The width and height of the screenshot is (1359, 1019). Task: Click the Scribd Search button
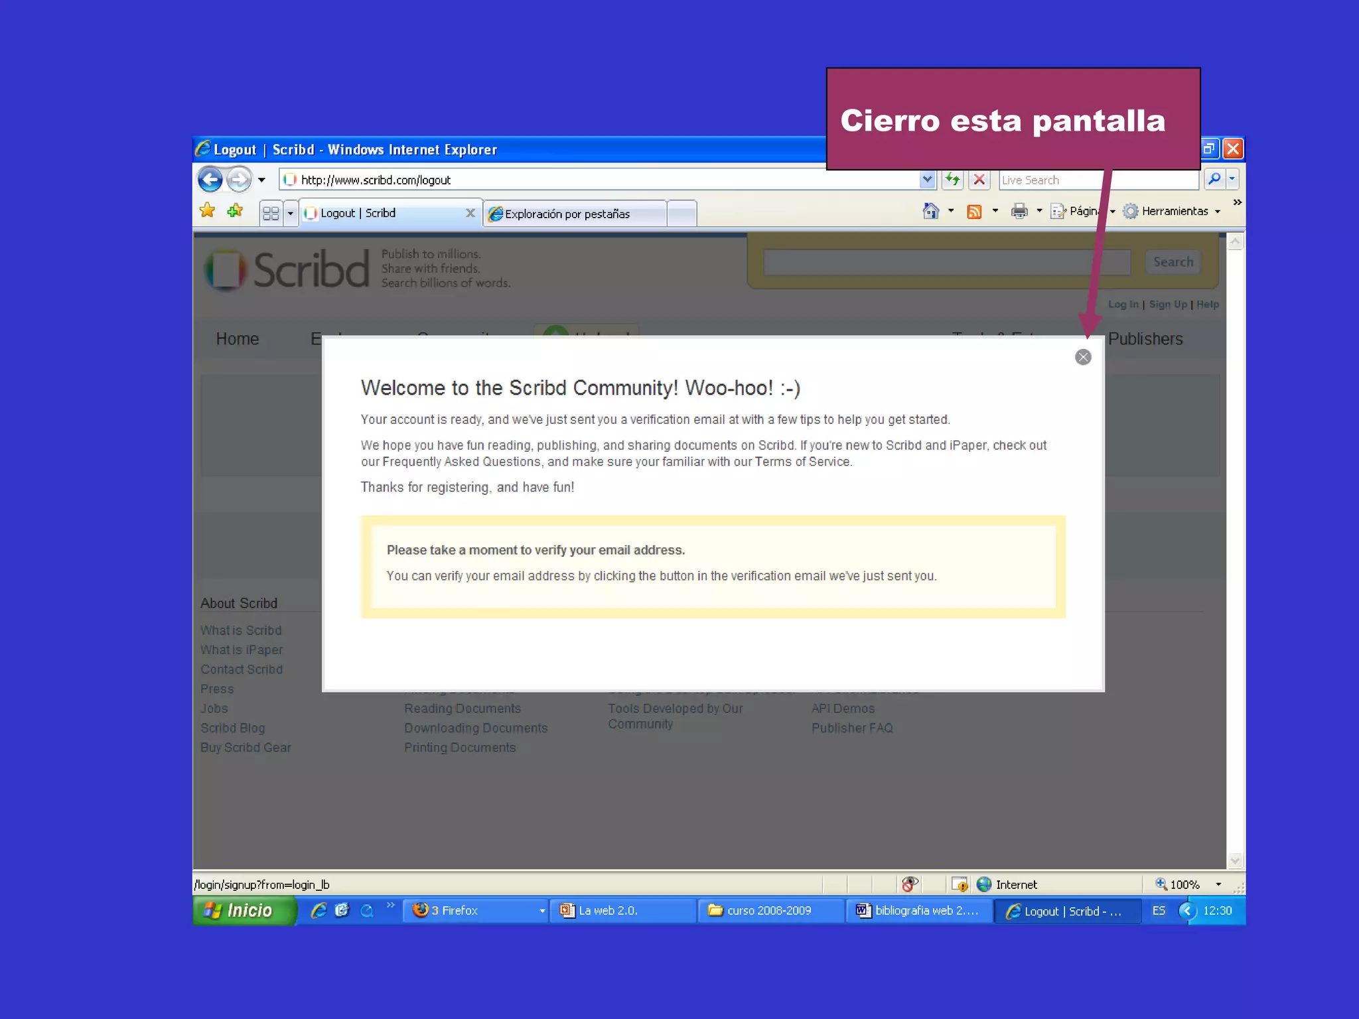coord(1173,262)
